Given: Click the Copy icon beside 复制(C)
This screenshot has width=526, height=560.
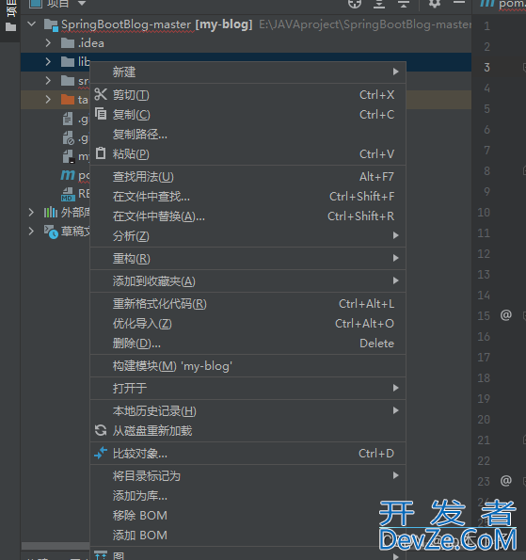Looking at the screenshot, I should click(x=101, y=114).
